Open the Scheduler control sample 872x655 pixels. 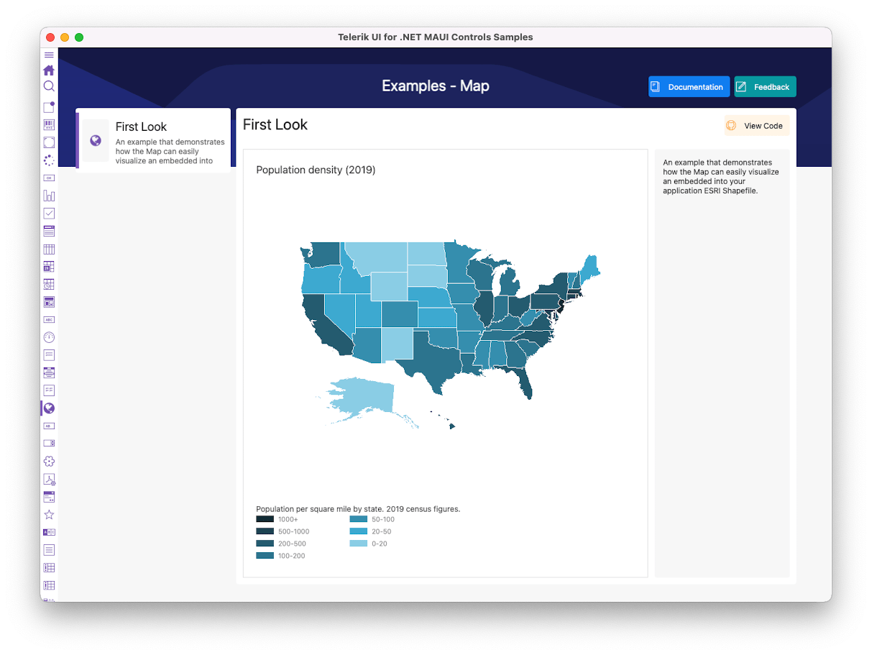[x=49, y=284]
